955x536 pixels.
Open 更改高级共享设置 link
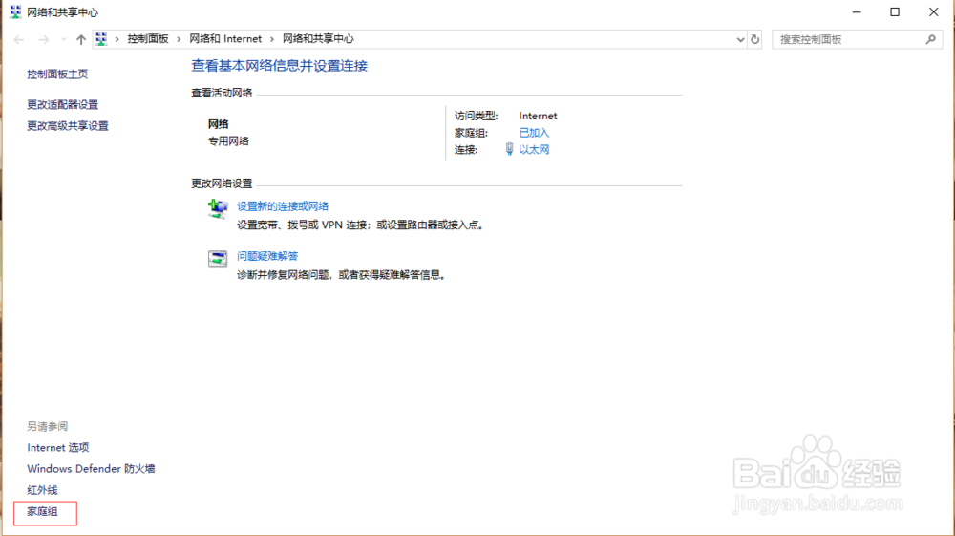click(68, 126)
